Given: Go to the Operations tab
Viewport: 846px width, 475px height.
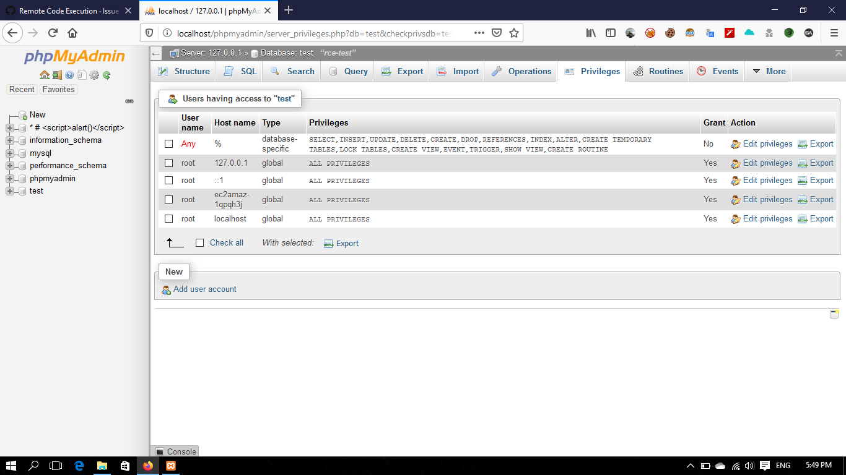Looking at the screenshot, I should click(521, 72).
